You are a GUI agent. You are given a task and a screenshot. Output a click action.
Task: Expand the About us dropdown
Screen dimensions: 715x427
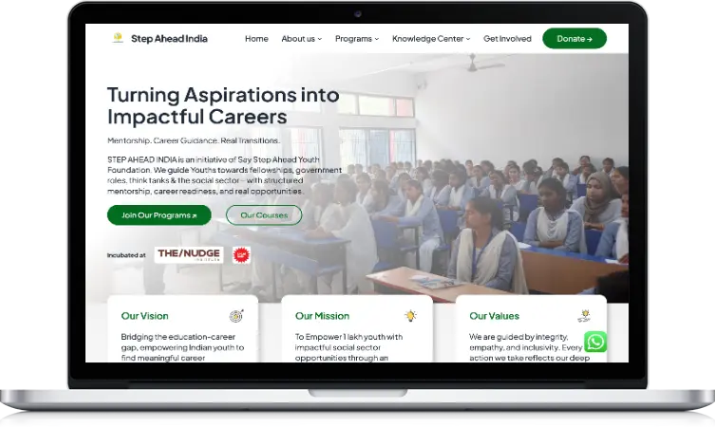[x=301, y=39]
